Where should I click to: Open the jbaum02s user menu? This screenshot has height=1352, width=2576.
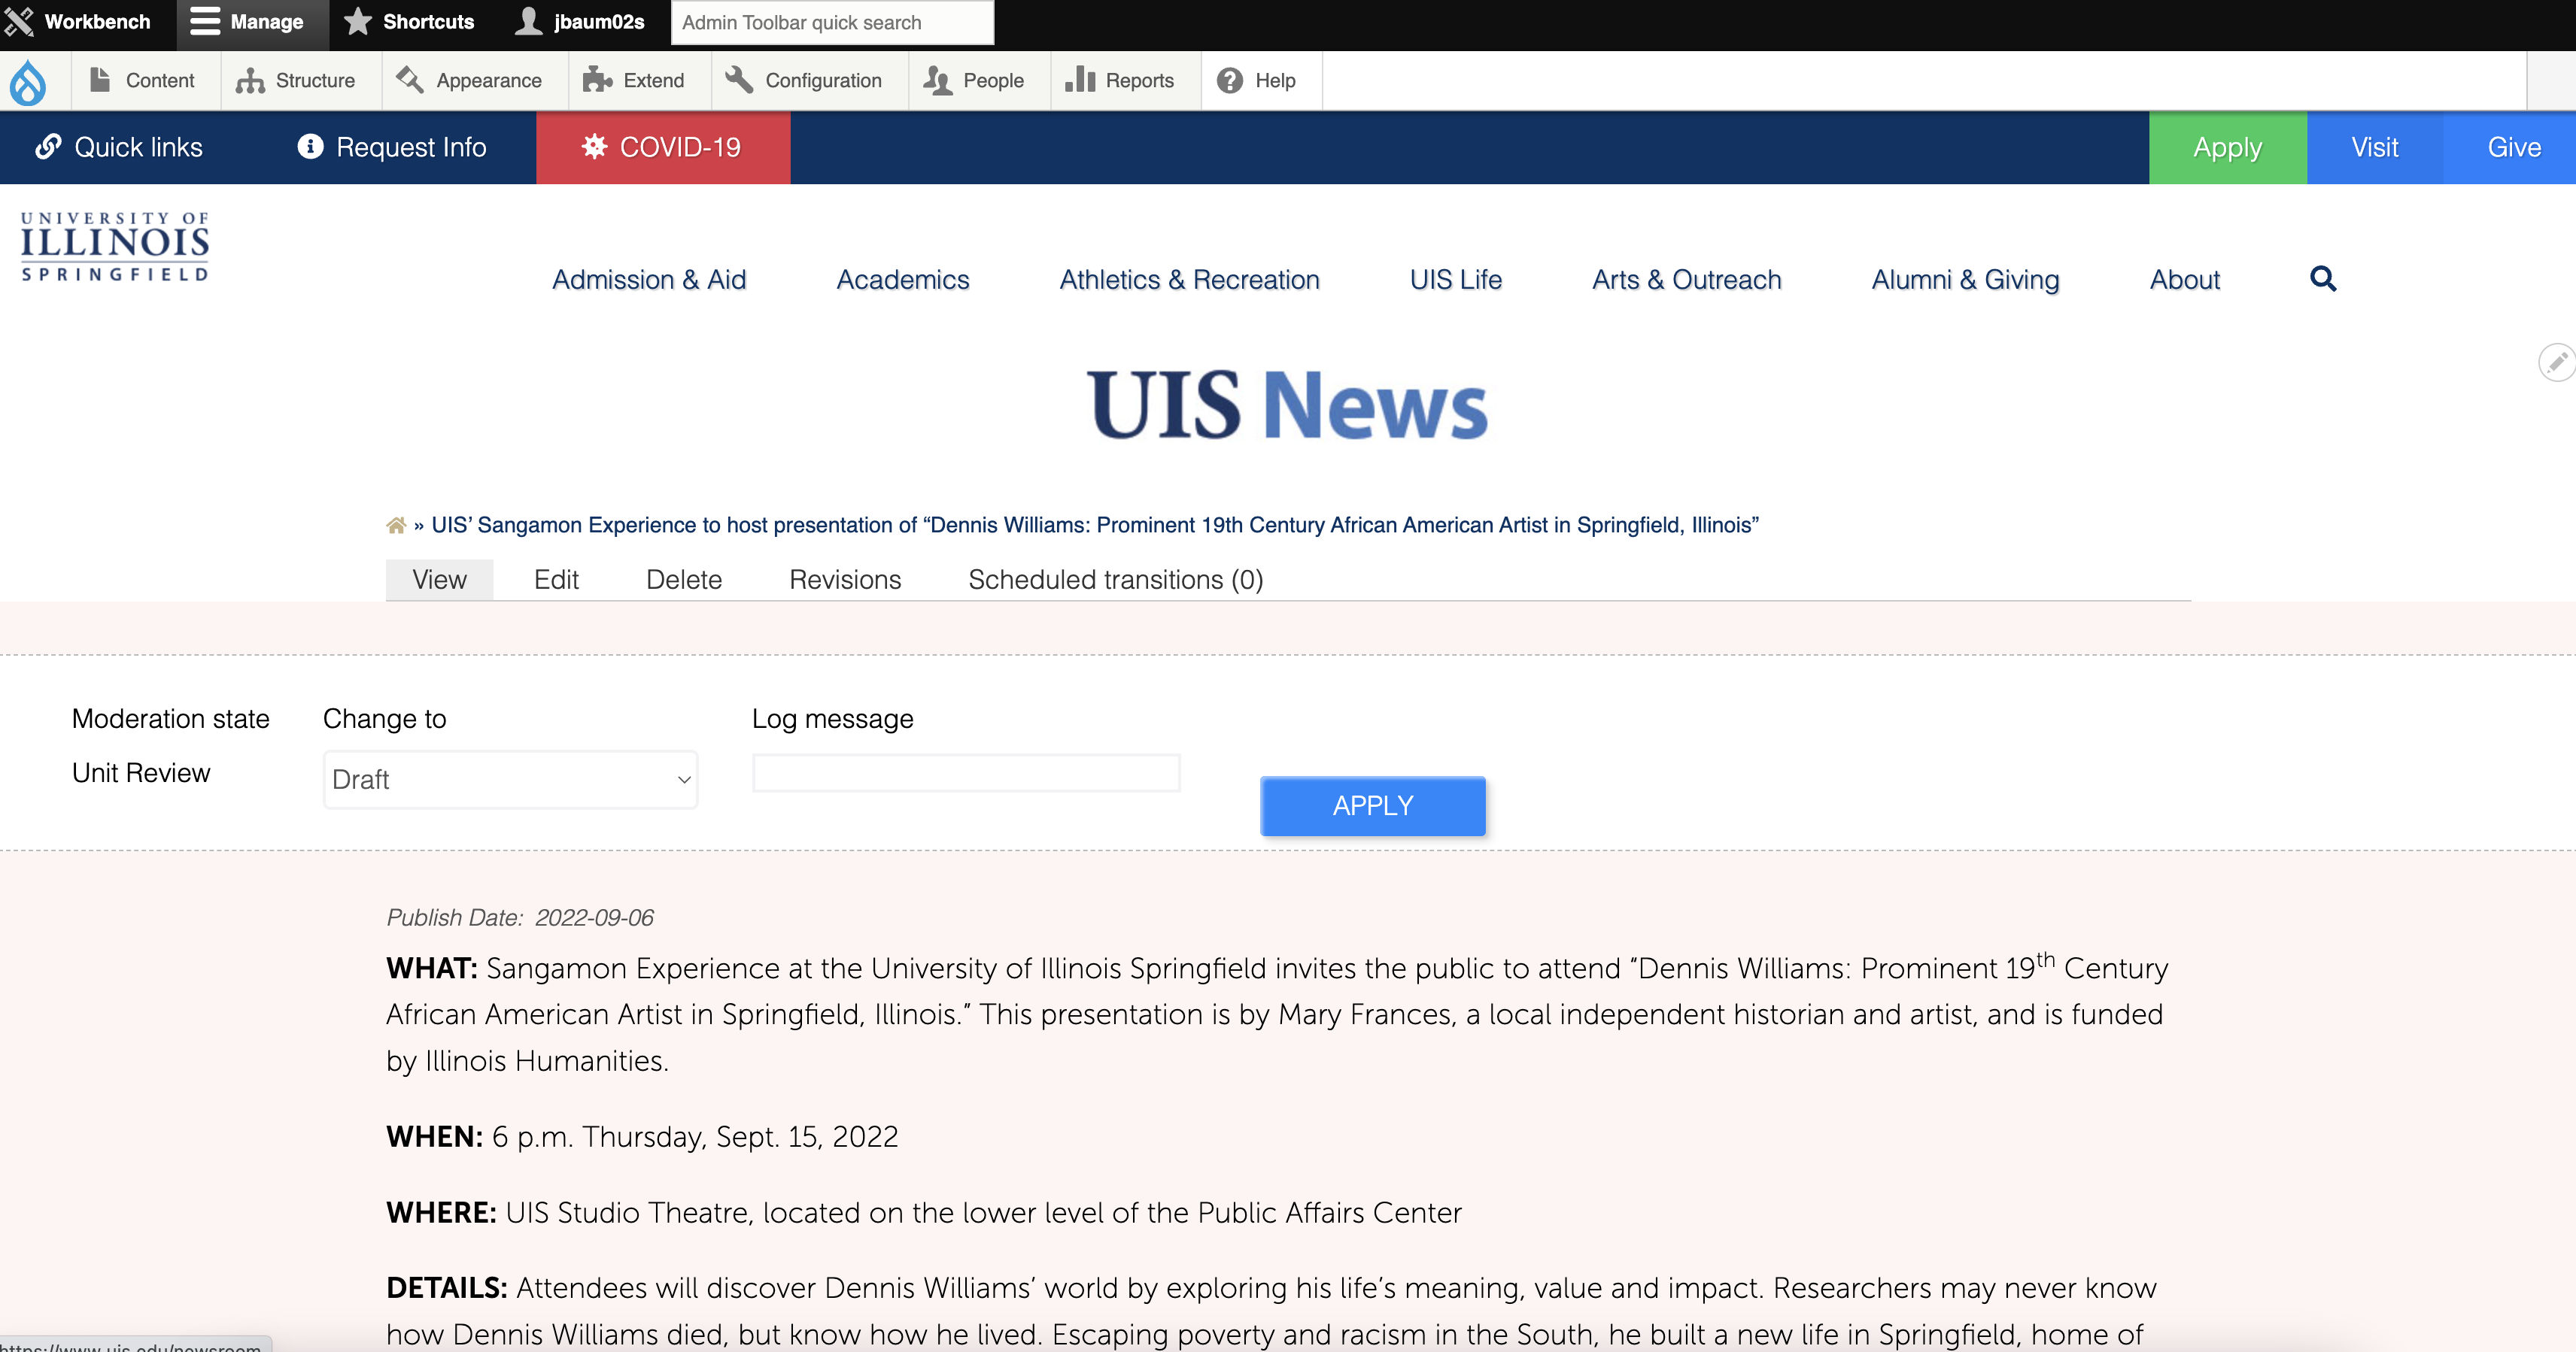click(x=579, y=22)
